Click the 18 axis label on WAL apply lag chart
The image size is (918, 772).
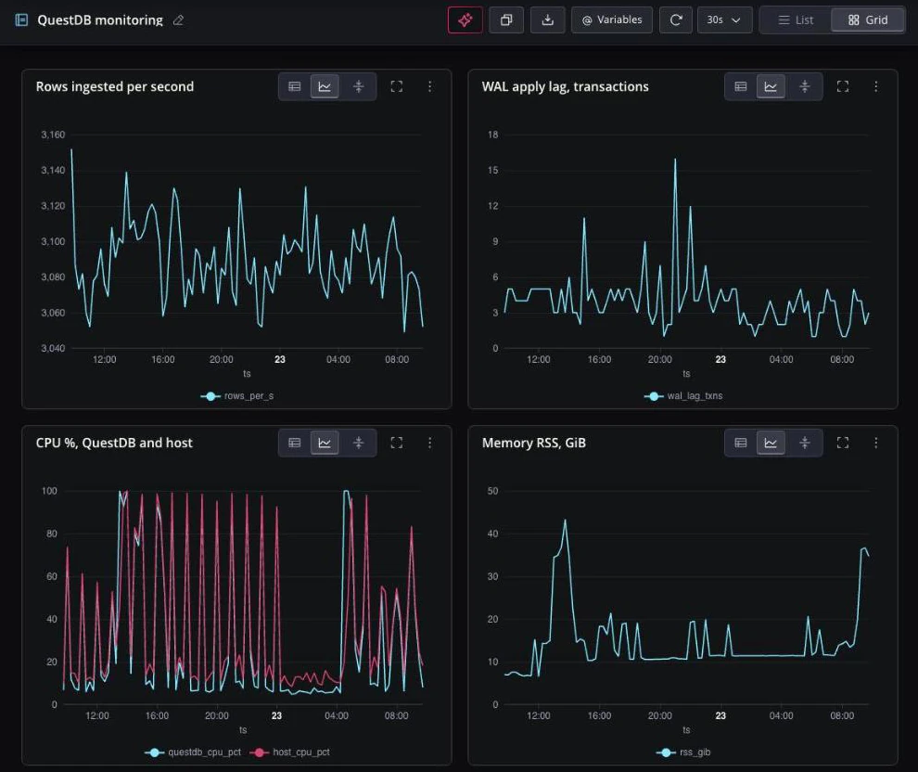coord(493,135)
